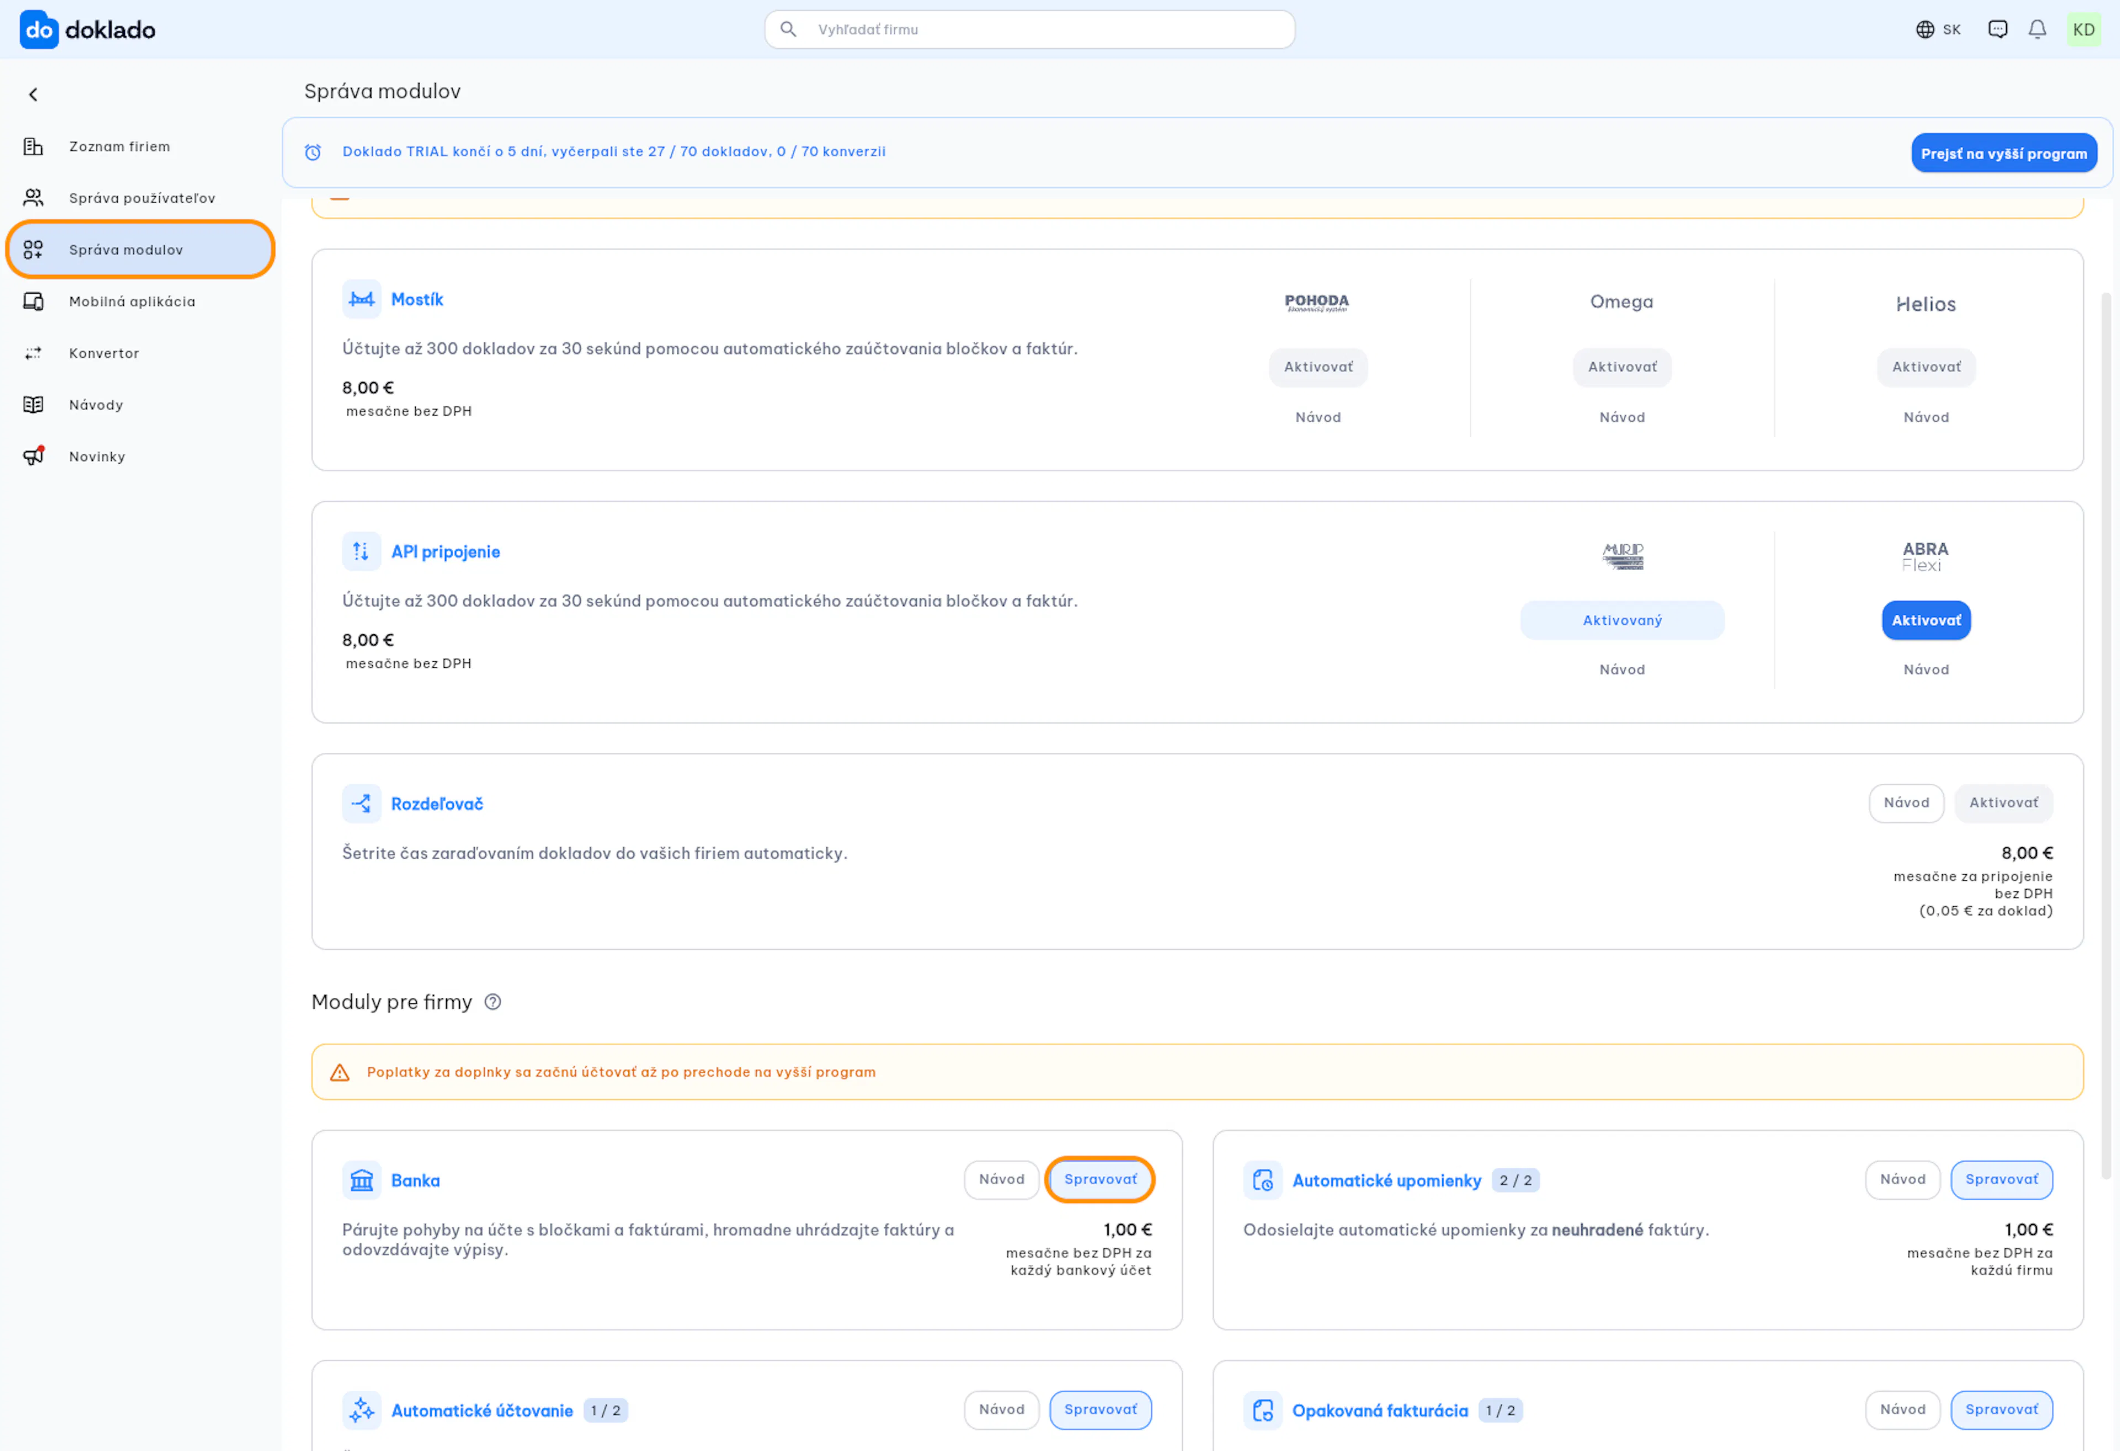Open the SK language selector
Screen dimensions: 2120x1451
(1938, 29)
